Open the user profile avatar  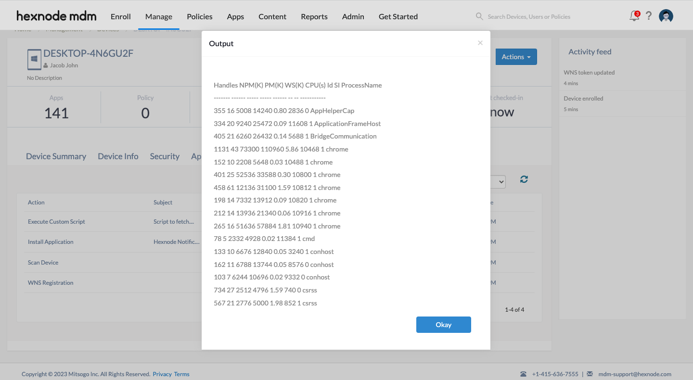point(666,16)
